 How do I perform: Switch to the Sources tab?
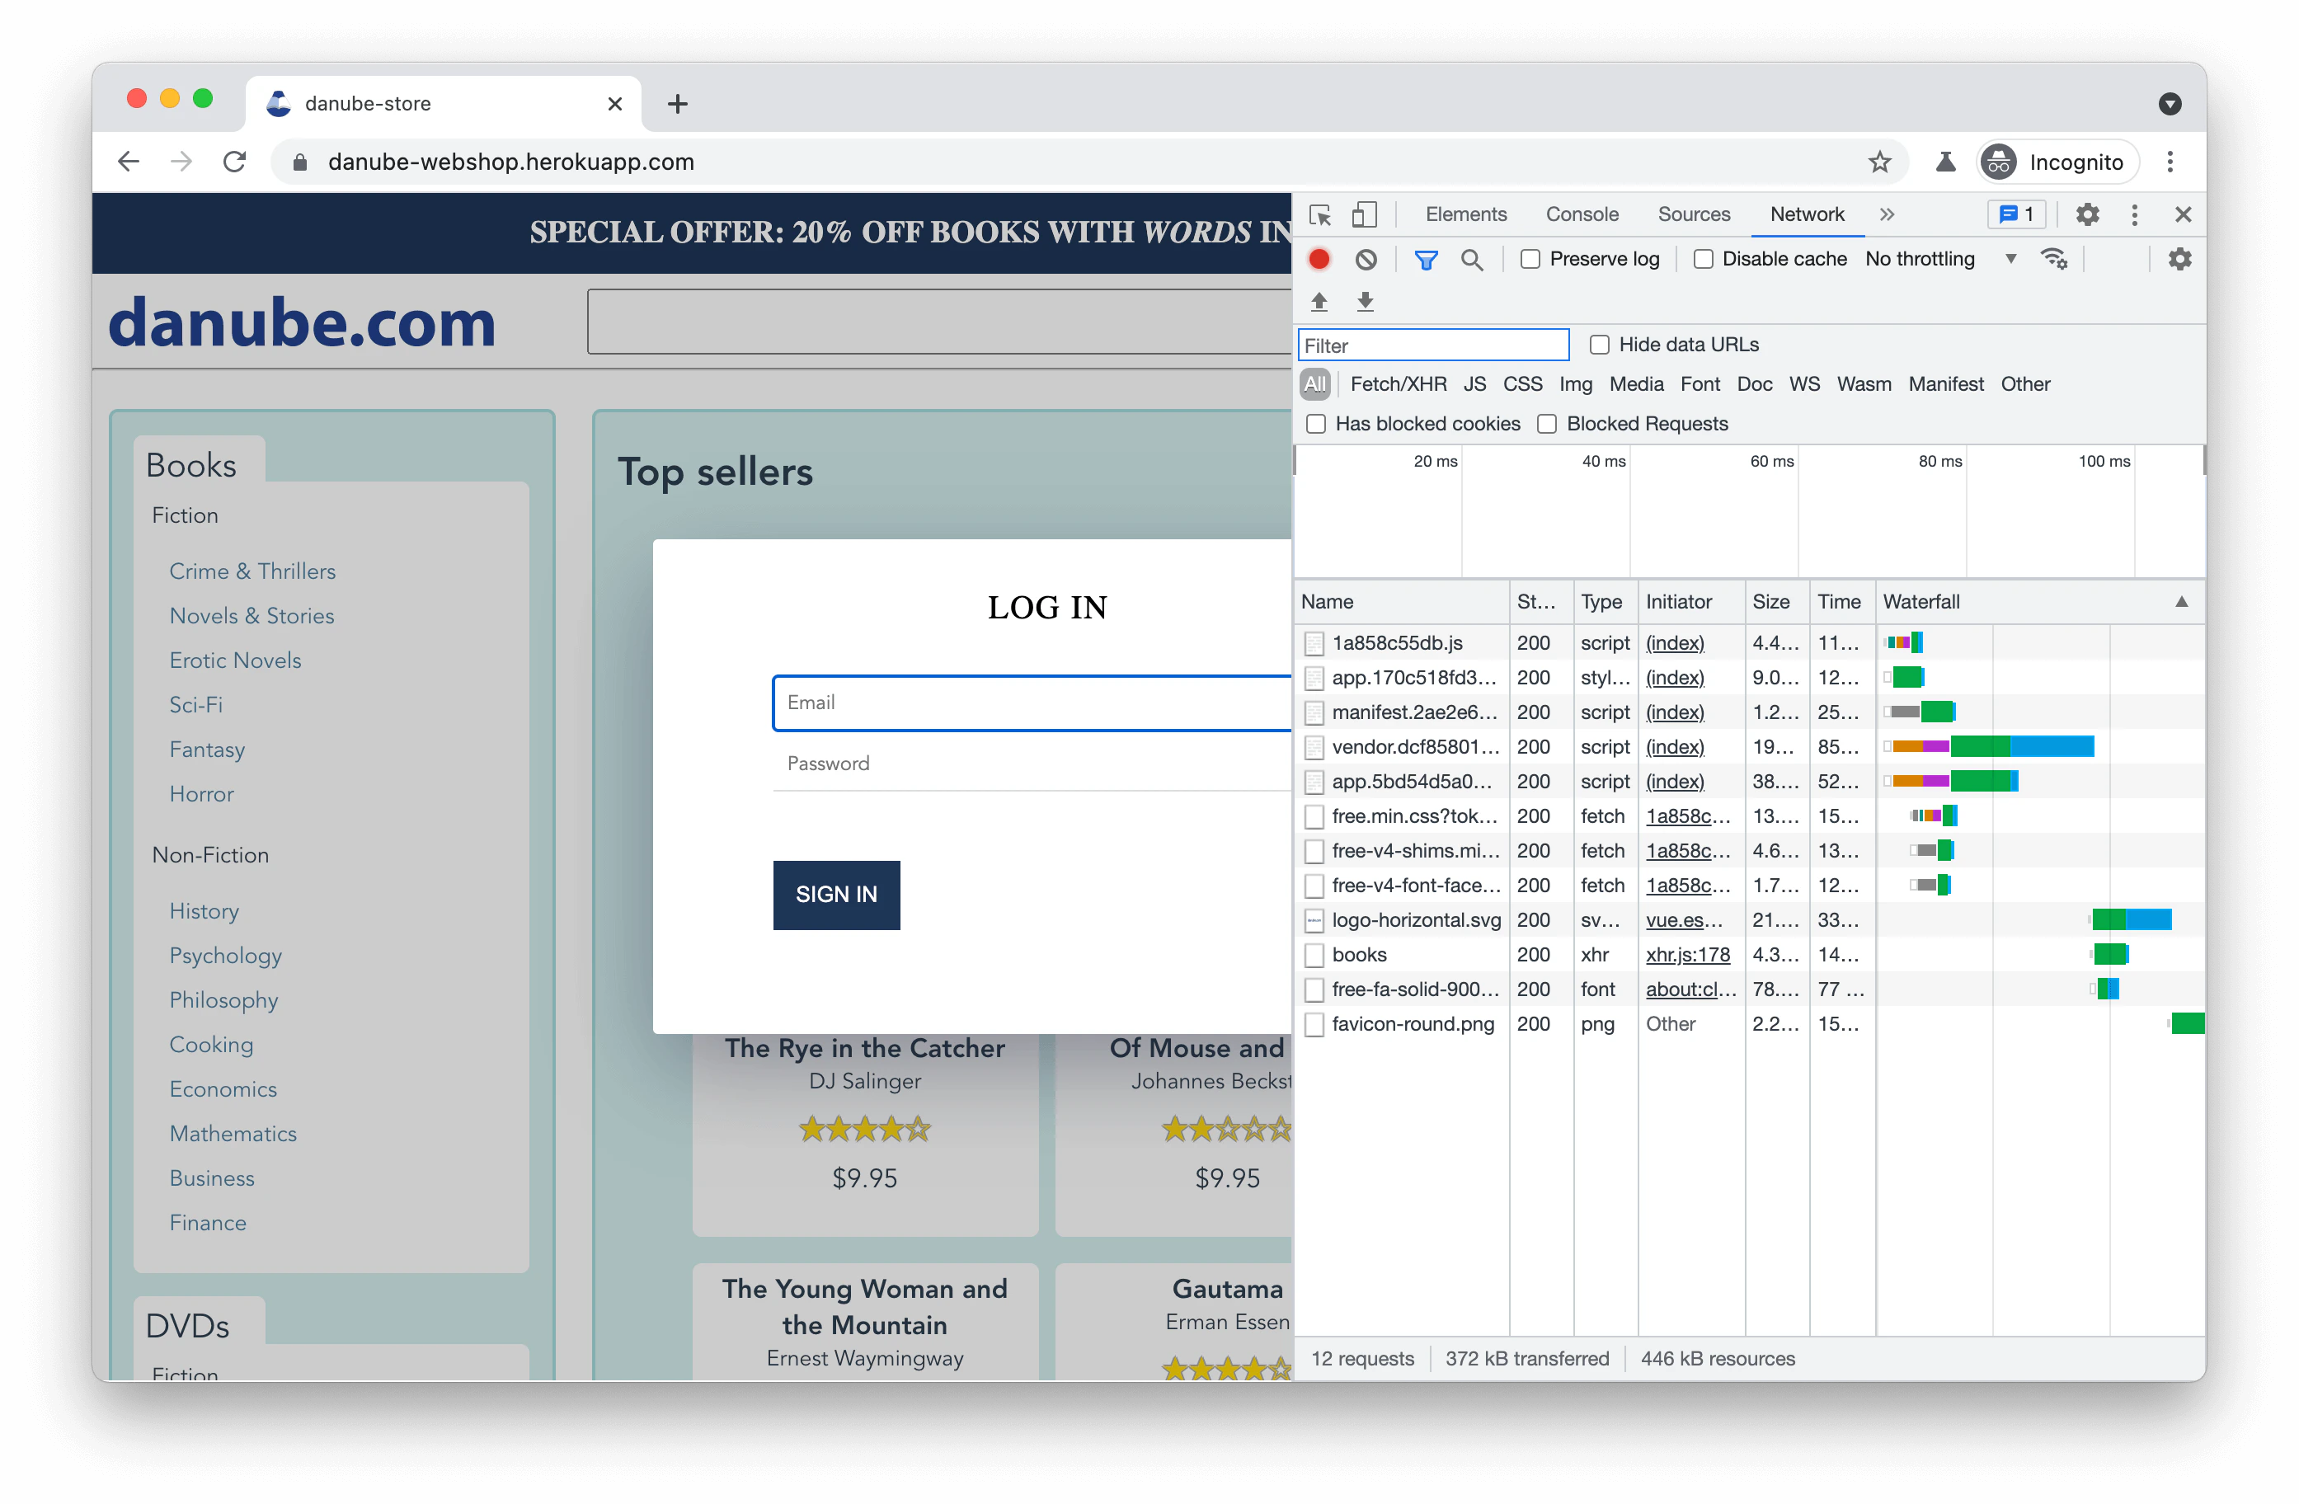1694,214
